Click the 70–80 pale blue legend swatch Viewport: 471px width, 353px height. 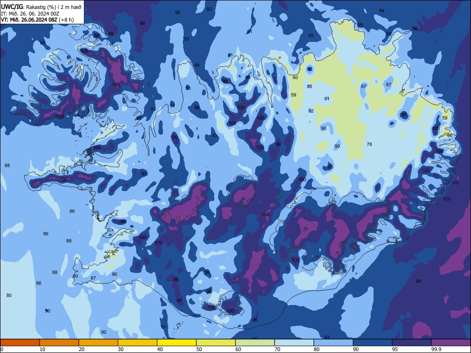(x=294, y=343)
